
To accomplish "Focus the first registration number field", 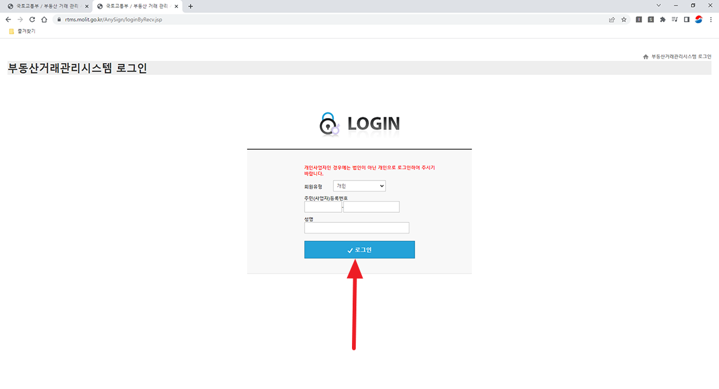I will click(x=323, y=207).
